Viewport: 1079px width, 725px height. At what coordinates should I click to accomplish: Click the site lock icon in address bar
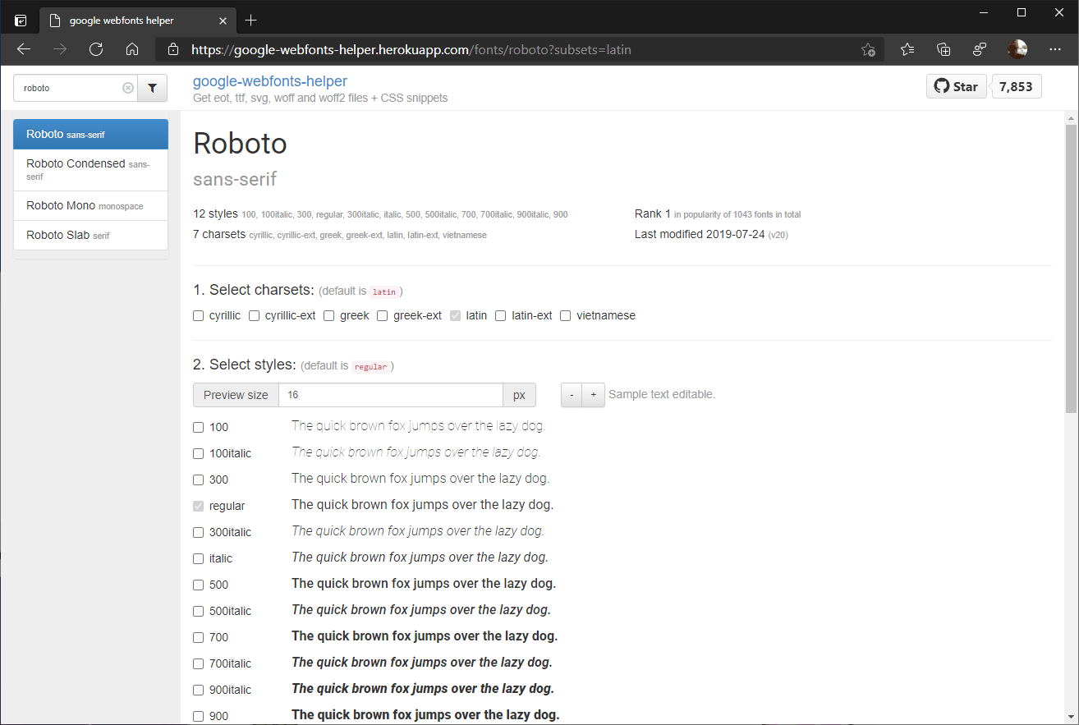click(x=172, y=49)
